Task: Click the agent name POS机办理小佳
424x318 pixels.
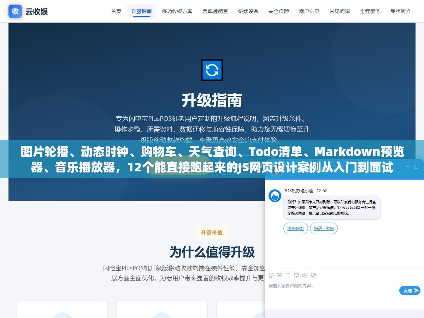Action: tap(298, 191)
